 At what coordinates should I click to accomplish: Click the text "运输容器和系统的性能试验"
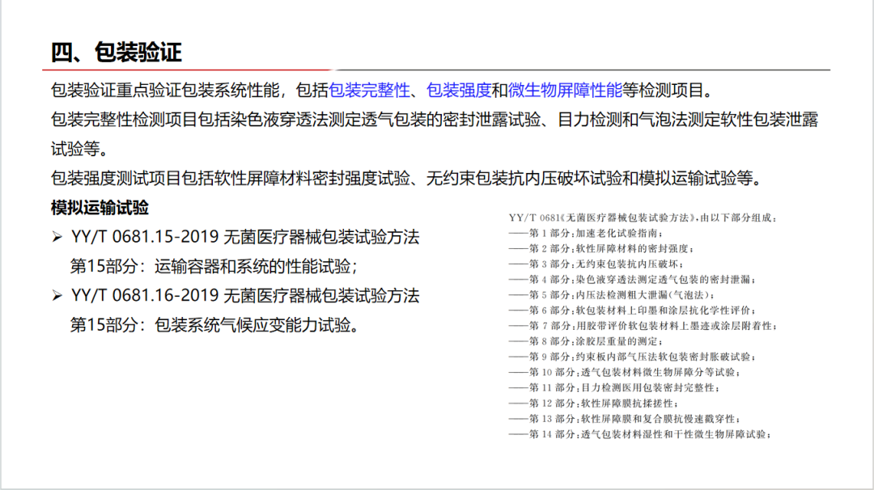pos(252,266)
